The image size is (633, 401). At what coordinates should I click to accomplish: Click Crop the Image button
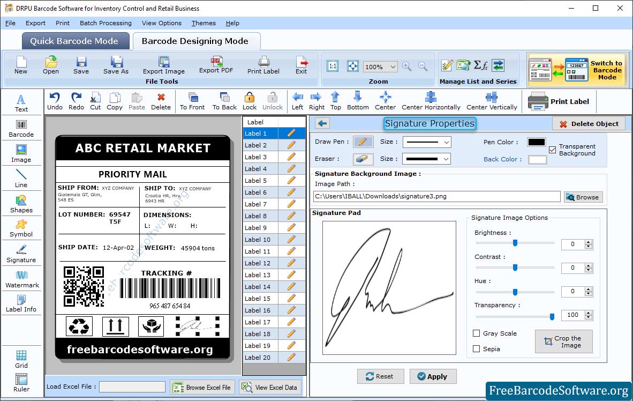tap(563, 341)
